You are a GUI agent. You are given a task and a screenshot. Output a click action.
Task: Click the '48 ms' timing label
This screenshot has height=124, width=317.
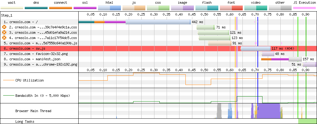pos(280,54)
